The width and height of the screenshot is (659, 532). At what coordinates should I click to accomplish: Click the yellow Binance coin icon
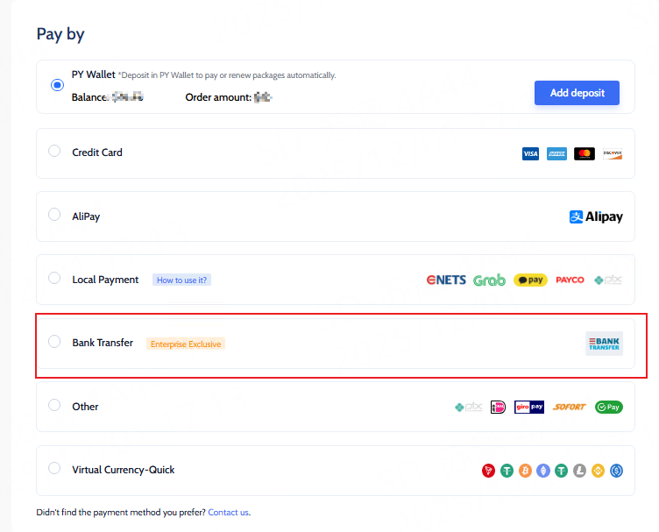coord(598,471)
